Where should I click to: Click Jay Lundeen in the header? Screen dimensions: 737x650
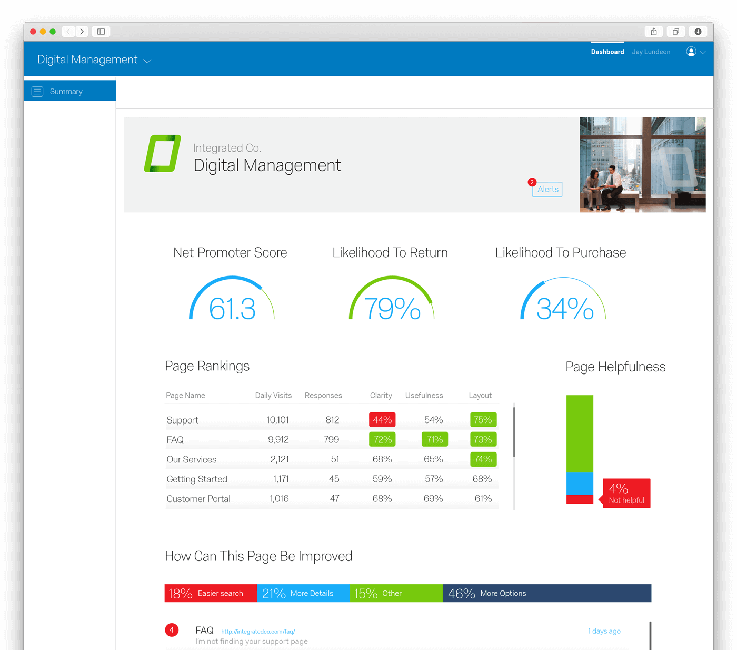(x=651, y=52)
